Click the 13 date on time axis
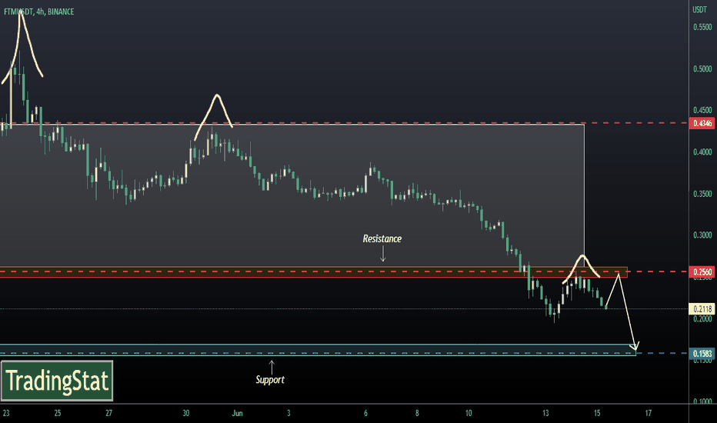Screen dimensions: 717x423 pyautogui.click(x=545, y=414)
